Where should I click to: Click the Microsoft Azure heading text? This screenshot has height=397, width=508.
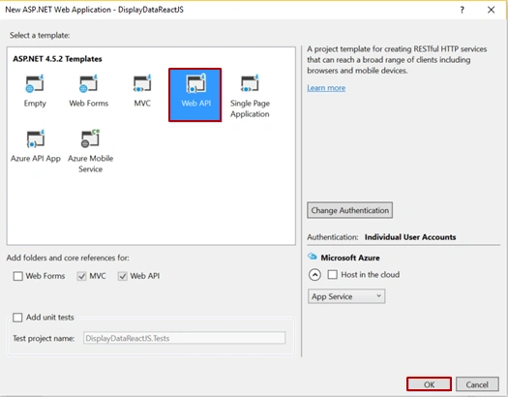pos(350,258)
